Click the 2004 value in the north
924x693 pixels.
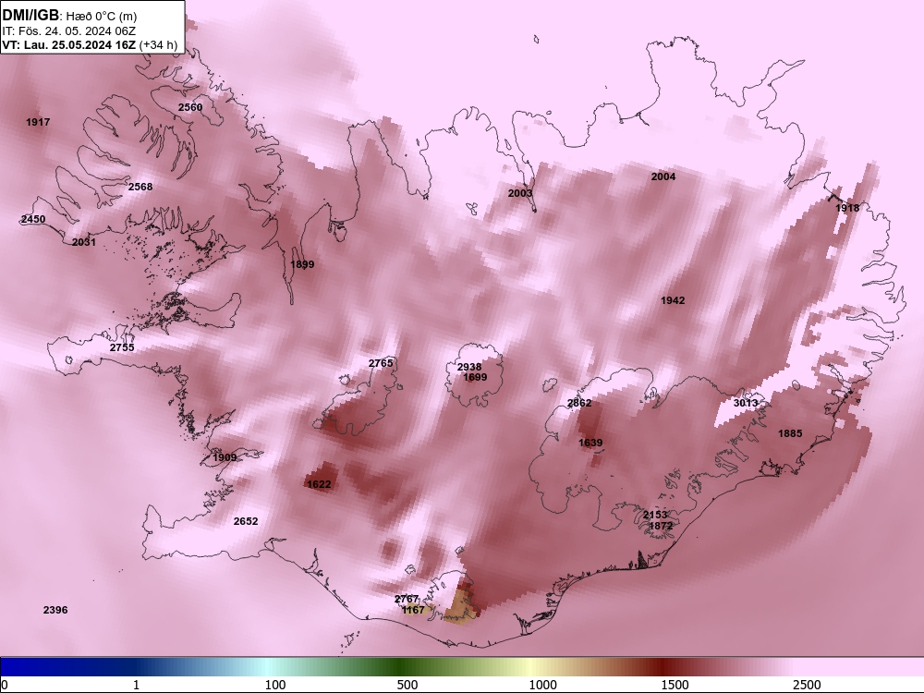click(663, 176)
